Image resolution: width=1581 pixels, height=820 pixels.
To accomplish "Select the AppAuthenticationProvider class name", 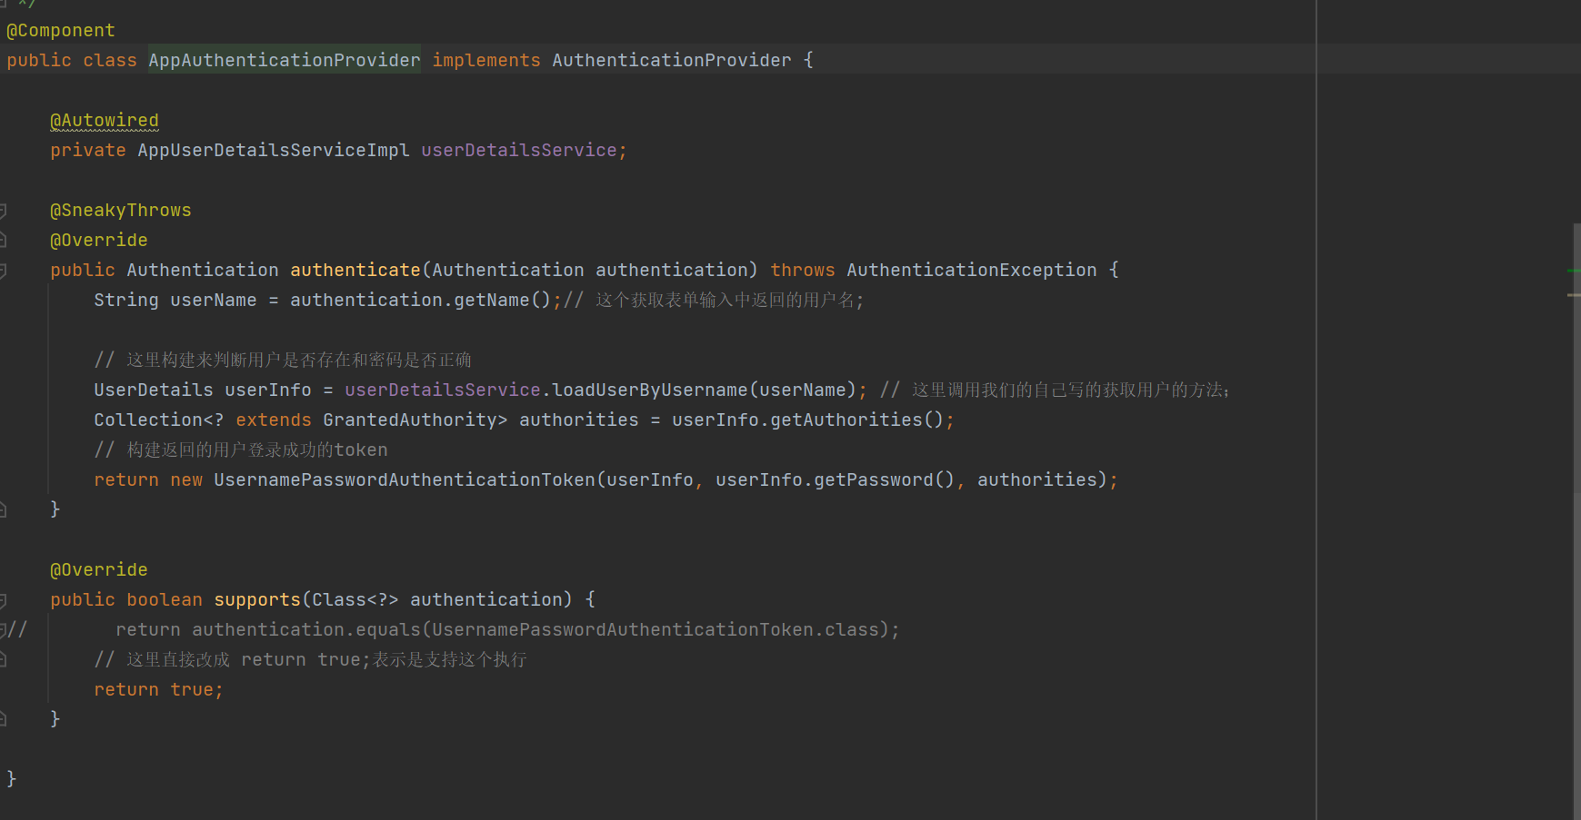I will 285,61.
